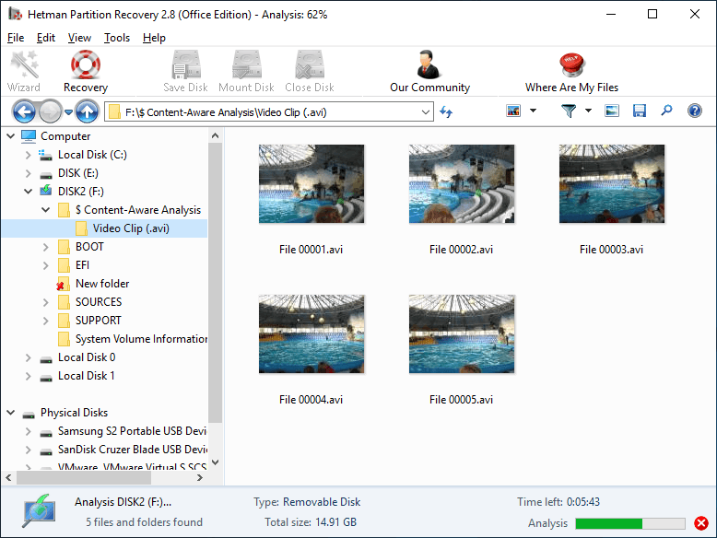Select Samsung S2 Portable USB device
This screenshot has height=538, width=717.
132,431
